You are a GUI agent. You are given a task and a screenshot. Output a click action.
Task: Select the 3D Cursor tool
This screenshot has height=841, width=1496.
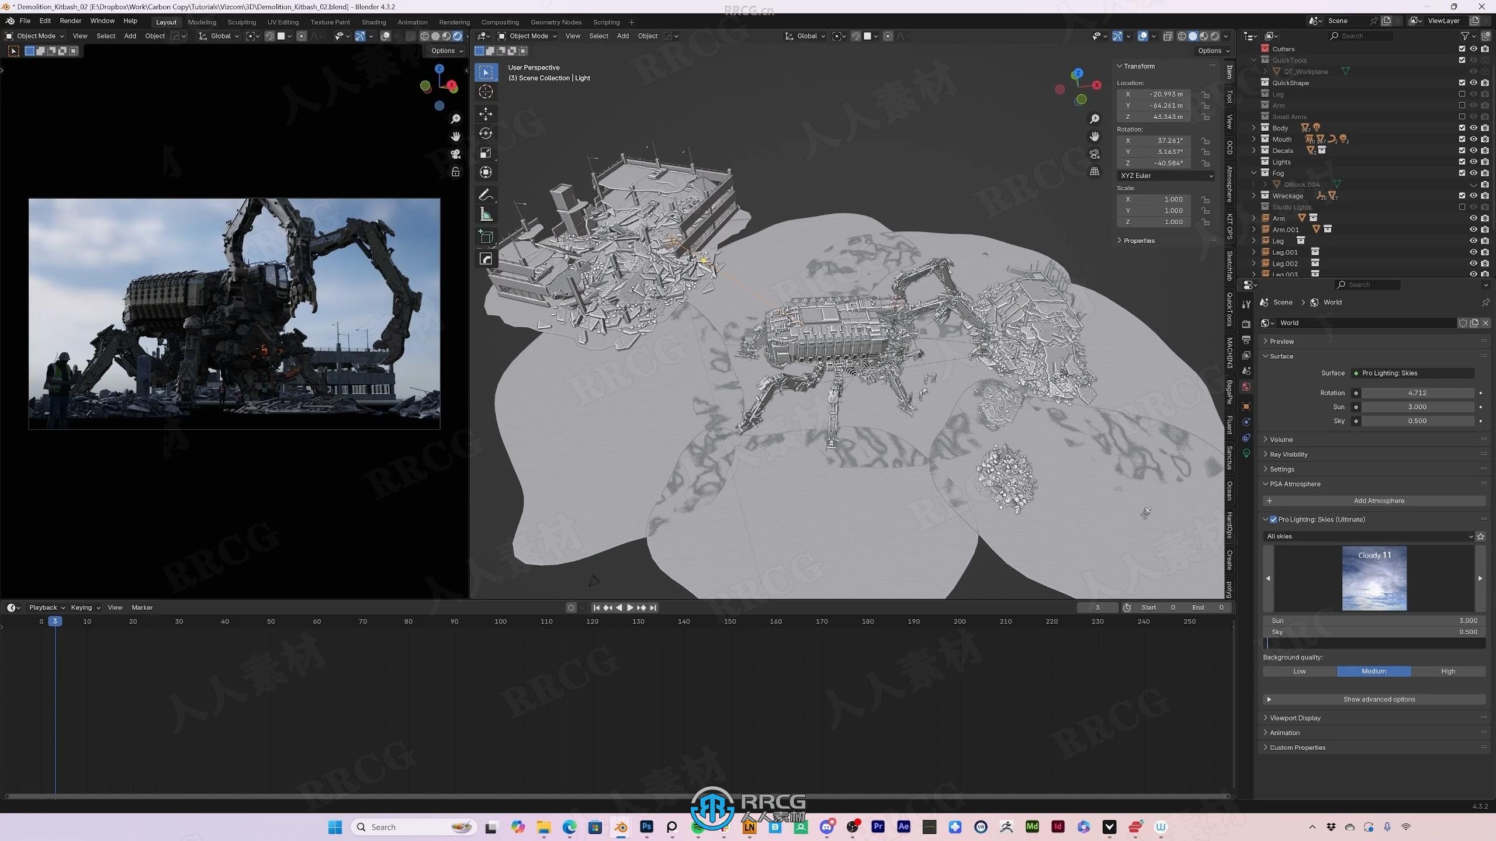click(x=486, y=92)
